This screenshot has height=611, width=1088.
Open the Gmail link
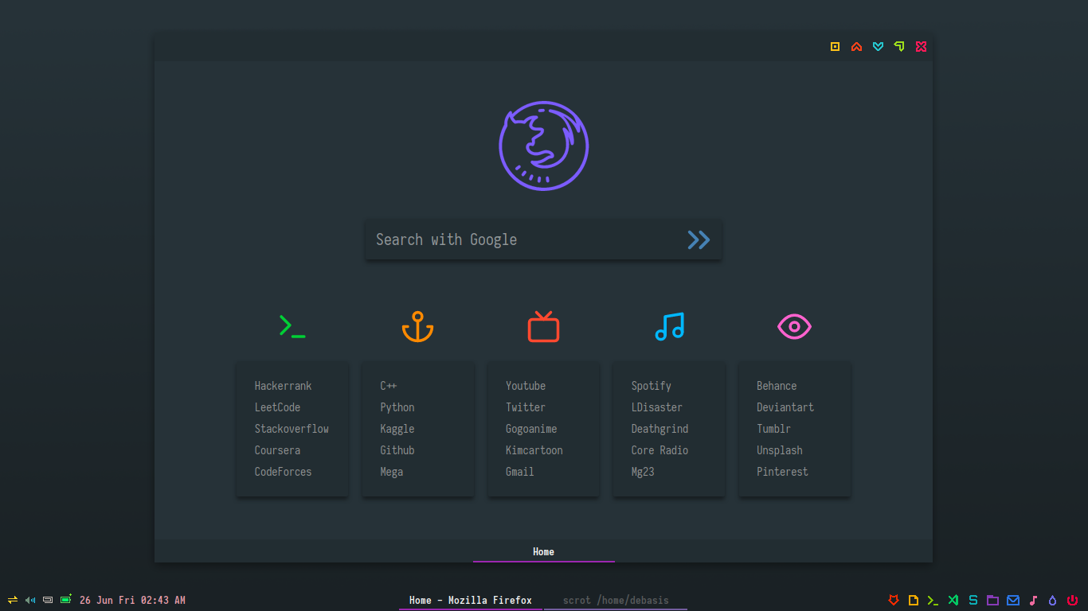[520, 472]
